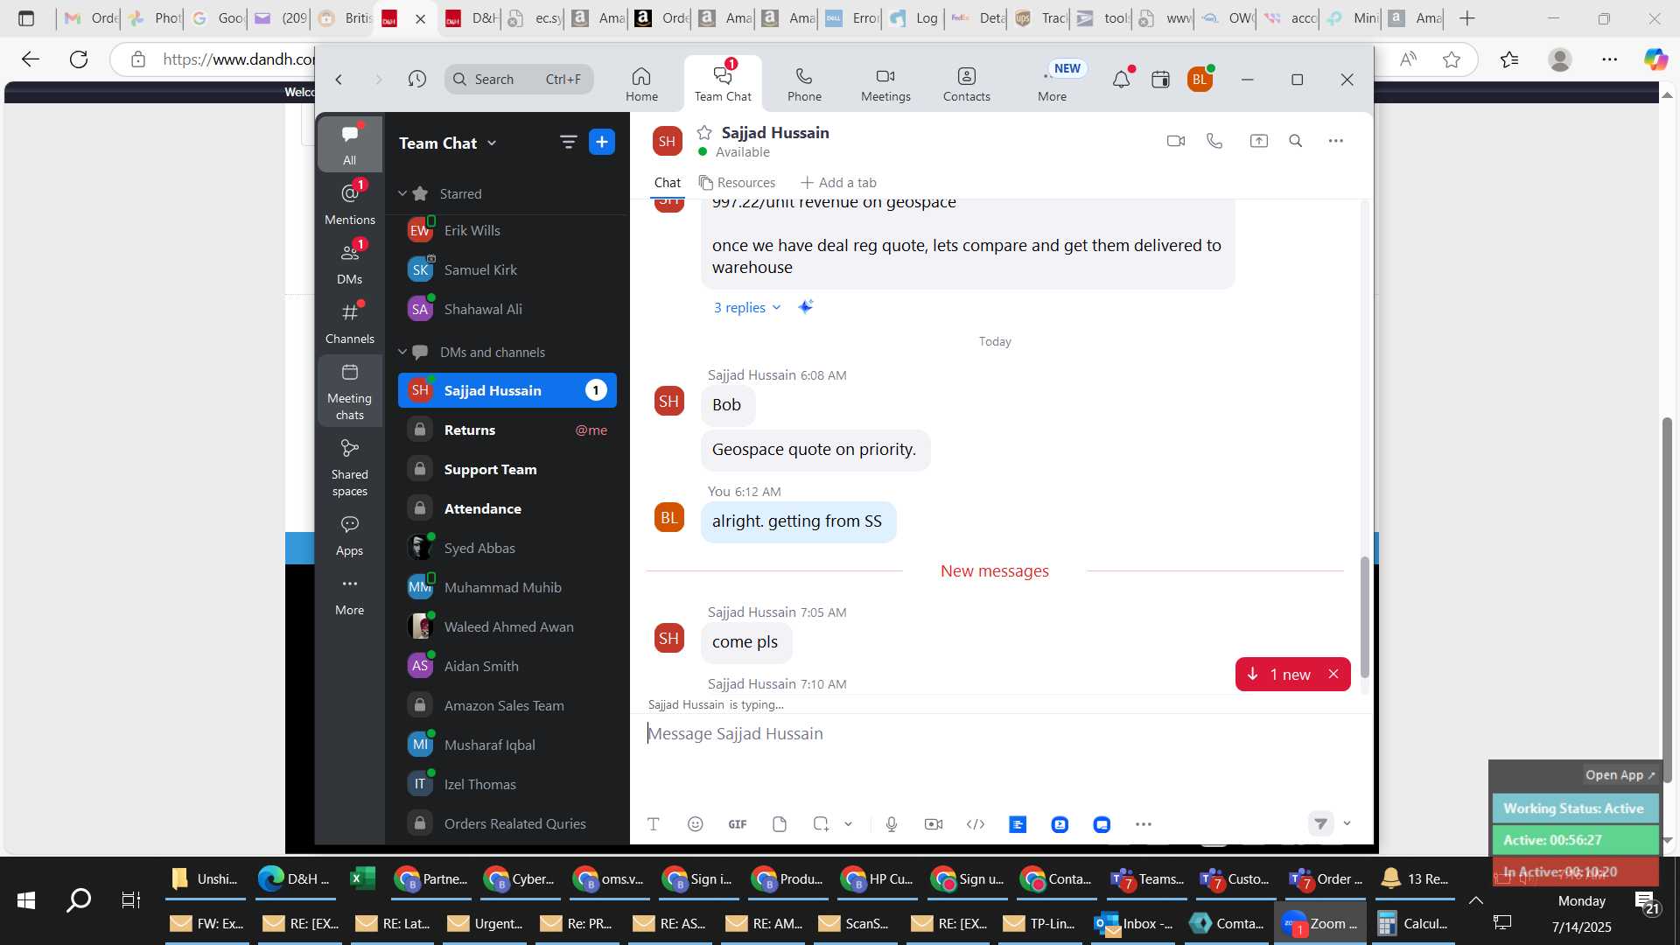Open Meeting chats in sidebar
1680x945 pixels.
coord(350,391)
